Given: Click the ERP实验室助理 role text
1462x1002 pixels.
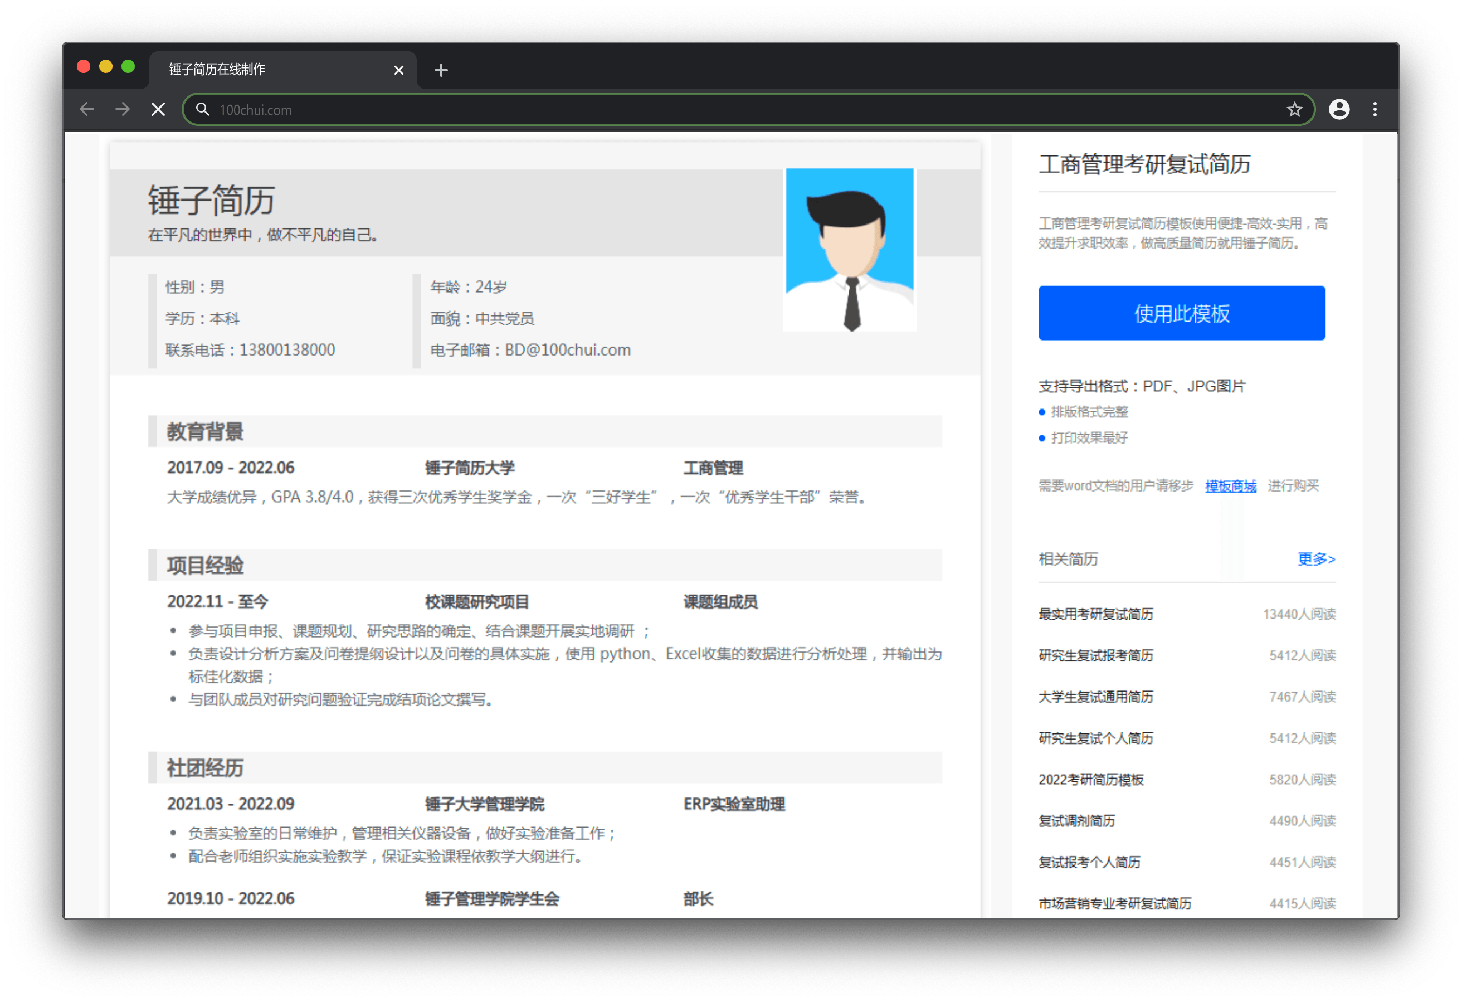Looking at the screenshot, I should (734, 804).
